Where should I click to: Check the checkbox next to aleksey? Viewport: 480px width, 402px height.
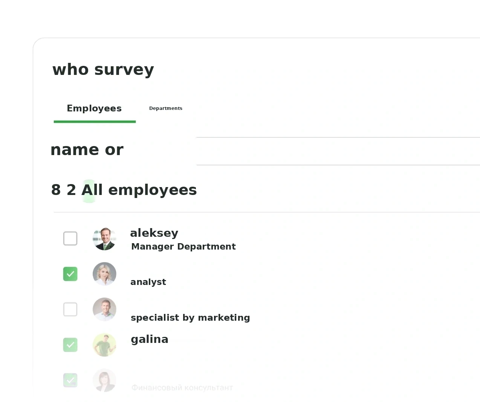click(x=70, y=238)
